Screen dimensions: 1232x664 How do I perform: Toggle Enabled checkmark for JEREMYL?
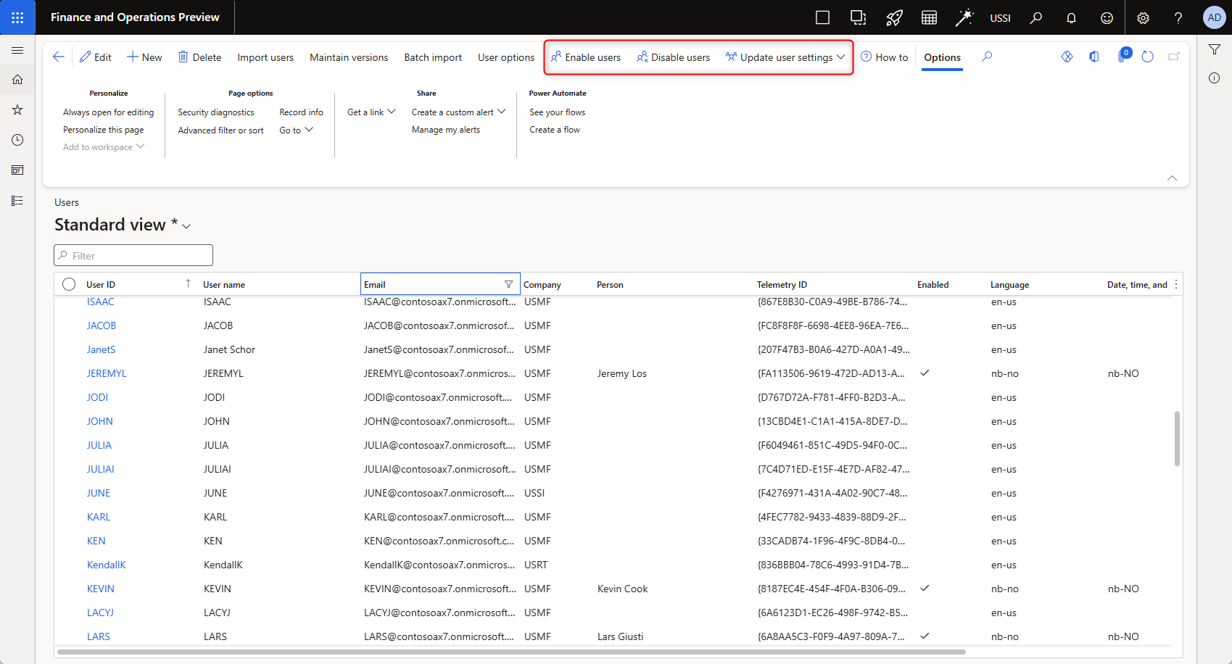pos(925,373)
